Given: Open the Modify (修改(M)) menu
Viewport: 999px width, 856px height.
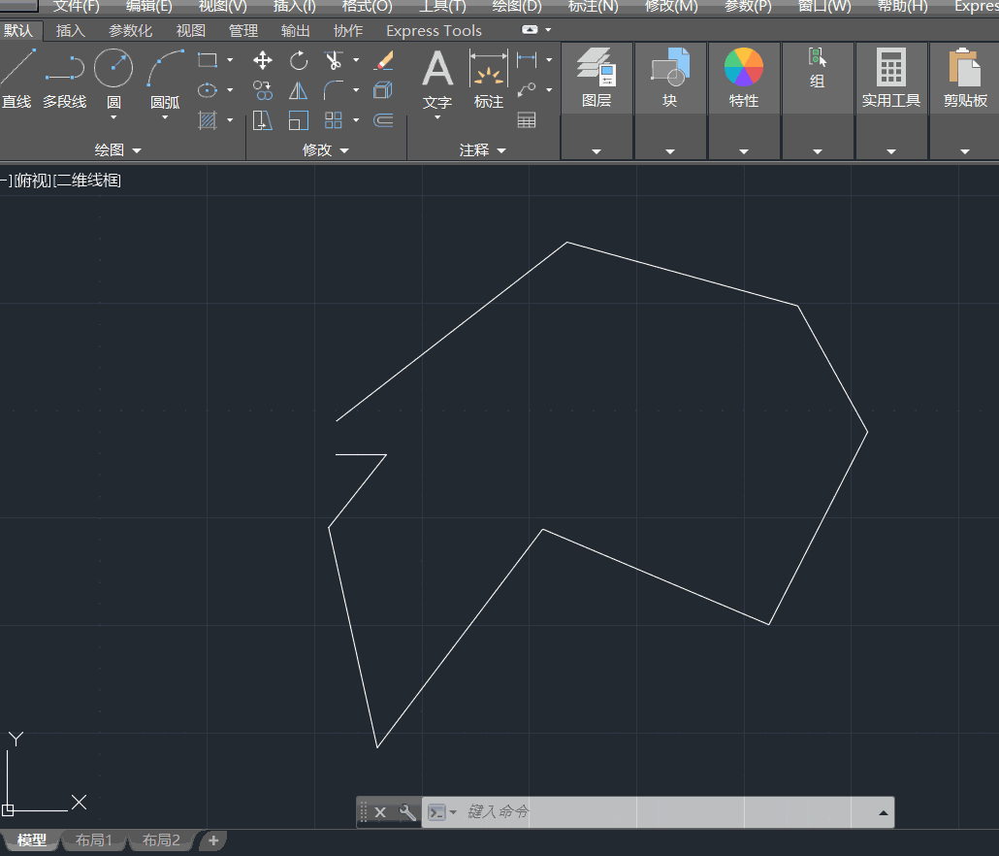Looking at the screenshot, I should click(671, 7).
